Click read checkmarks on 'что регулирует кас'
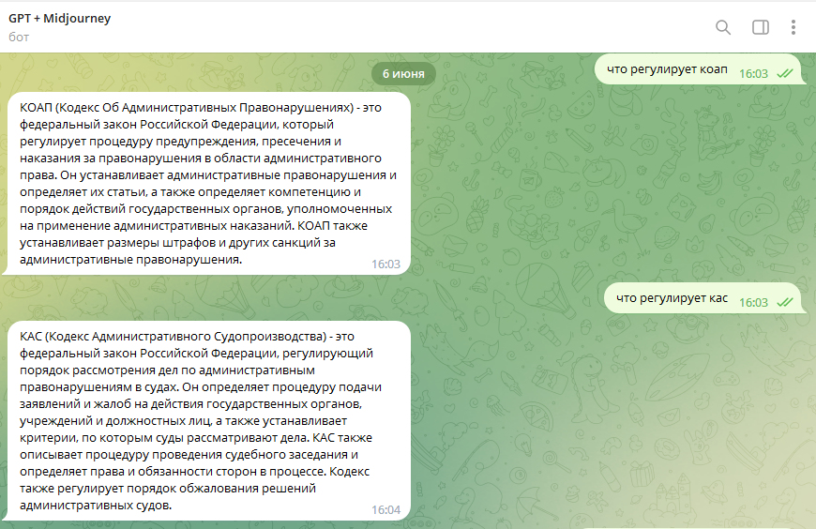The width and height of the screenshot is (816, 529). pyautogui.click(x=785, y=302)
